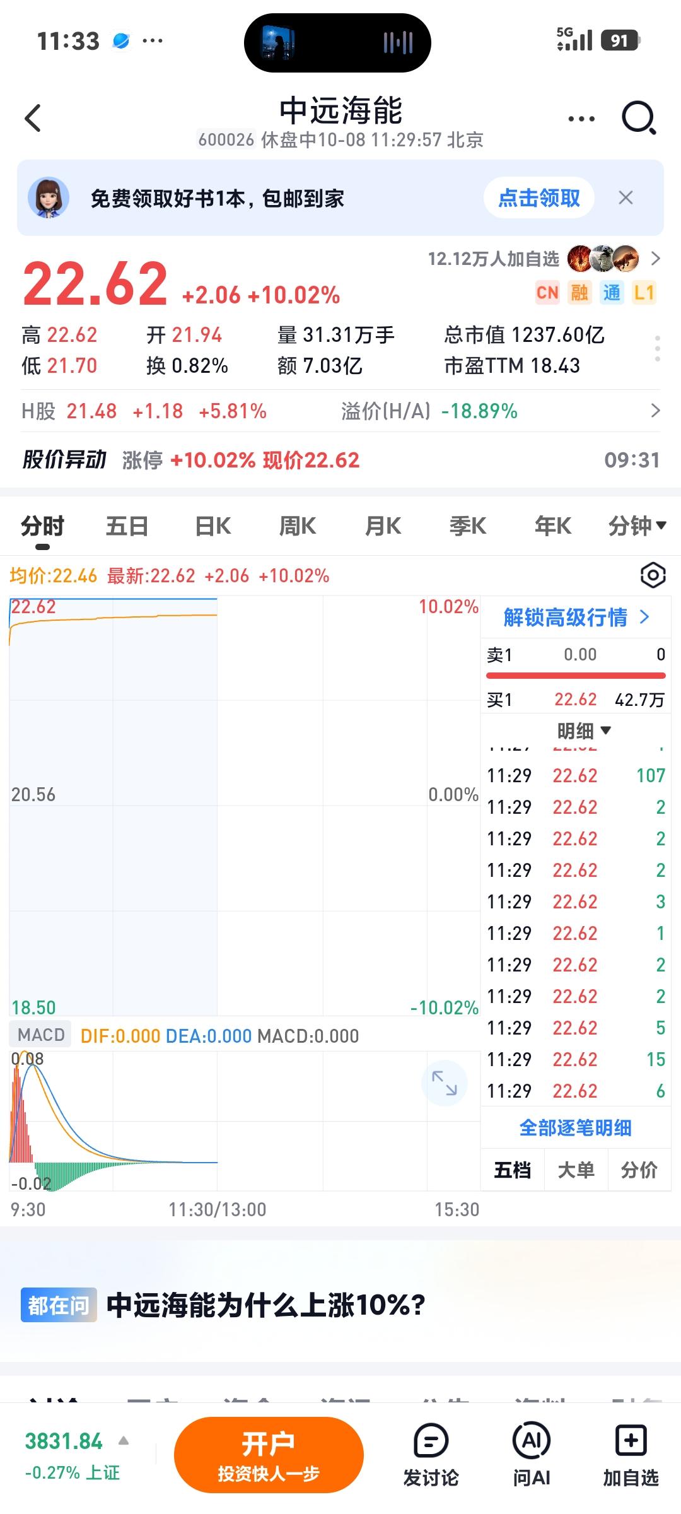The image size is (681, 1514).
Task: Tap the assistant avatar in the banner
Action: click(49, 197)
